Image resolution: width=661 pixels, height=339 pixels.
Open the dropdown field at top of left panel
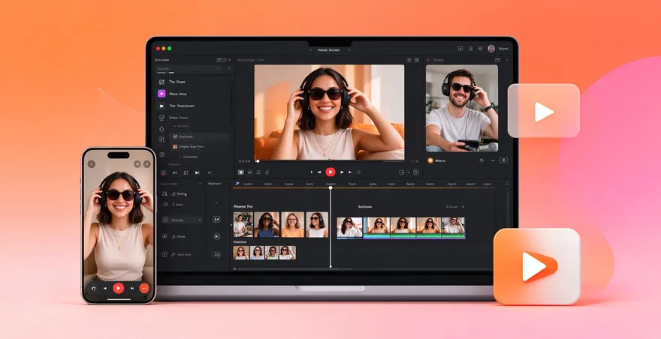[x=189, y=69]
